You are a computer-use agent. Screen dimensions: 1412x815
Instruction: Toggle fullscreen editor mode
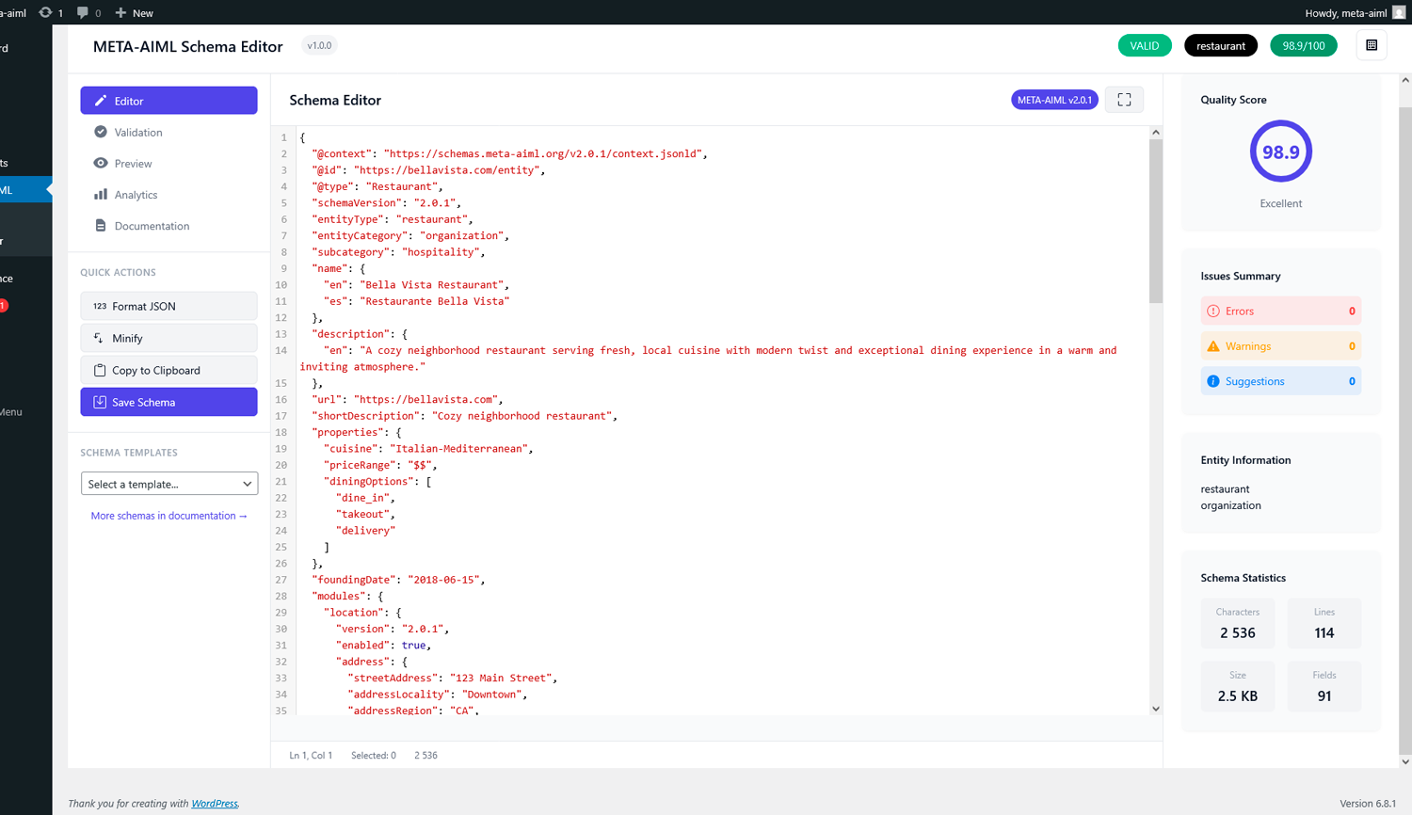click(1124, 100)
